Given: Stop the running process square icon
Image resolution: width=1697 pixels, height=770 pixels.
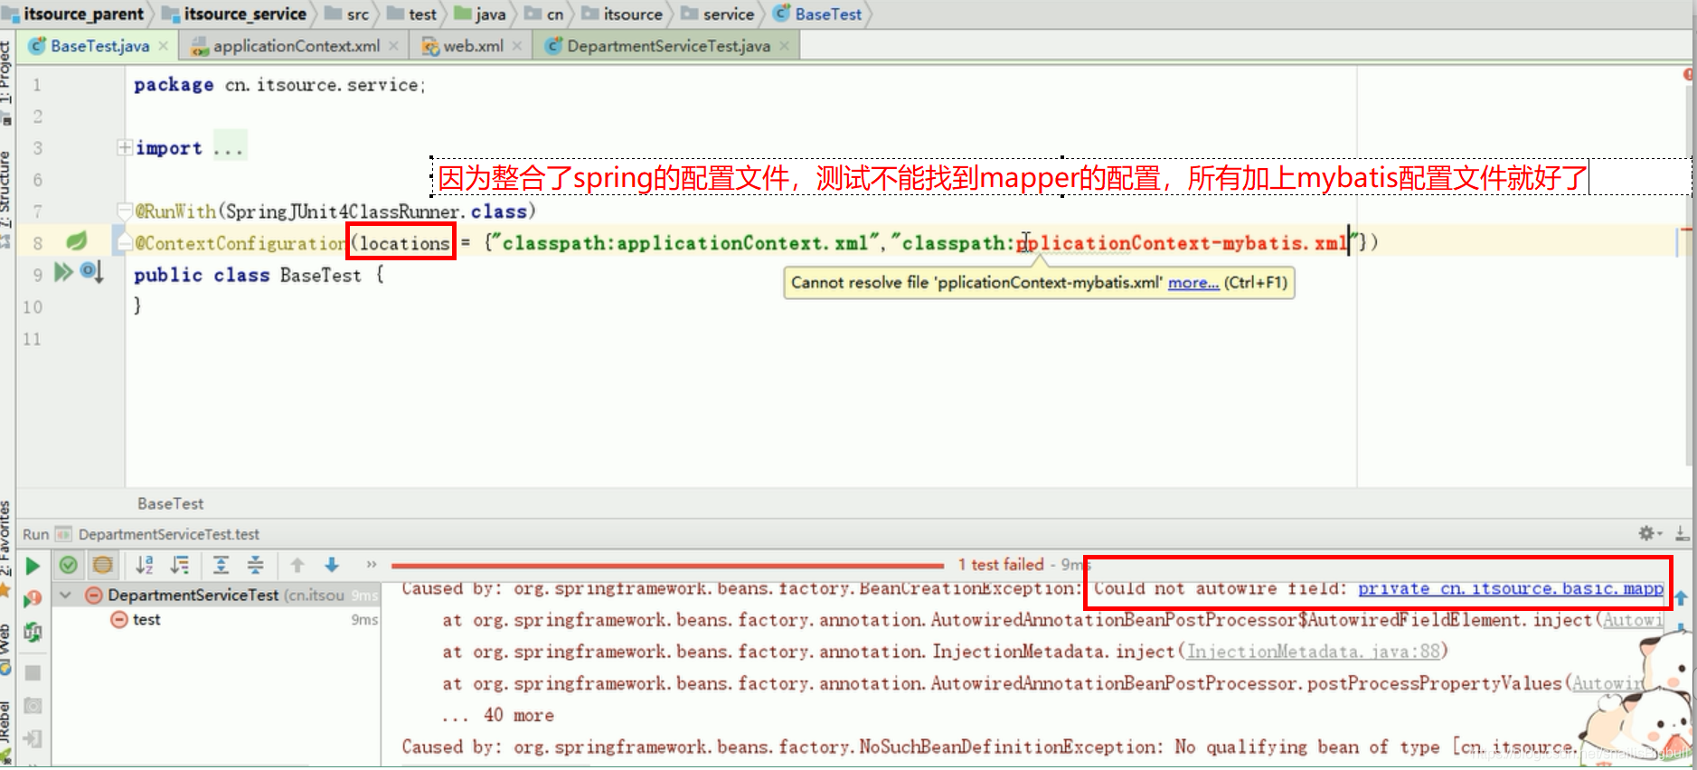Looking at the screenshot, I should click(33, 672).
